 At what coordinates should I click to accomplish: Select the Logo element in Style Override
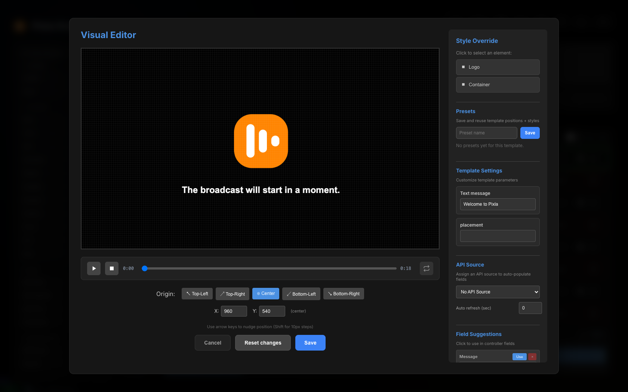pyautogui.click(x=498, y=67)
